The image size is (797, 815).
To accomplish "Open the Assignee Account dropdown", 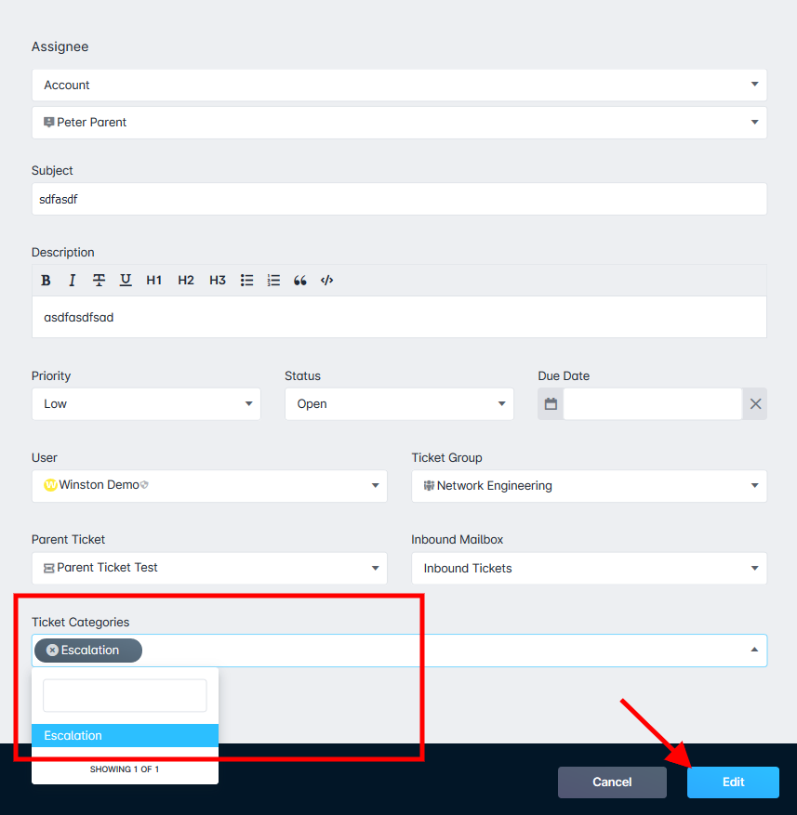I will click(x=399, y=85).
